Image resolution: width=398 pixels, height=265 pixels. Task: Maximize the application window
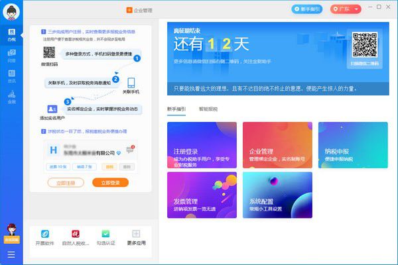point(379,7)
